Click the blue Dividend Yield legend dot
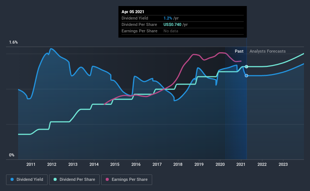Viewport: 310px width, 191px height. click(12, 179)
